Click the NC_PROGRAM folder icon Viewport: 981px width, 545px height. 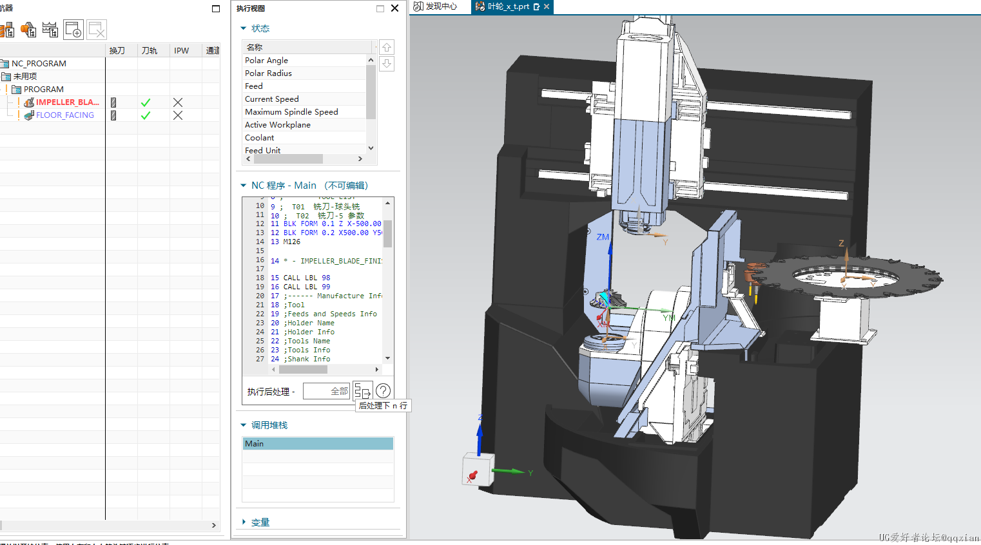[x=5, y=64]
